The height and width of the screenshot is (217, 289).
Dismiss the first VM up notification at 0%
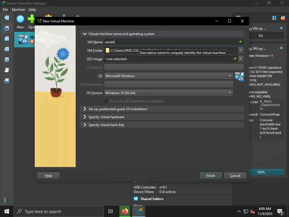281,28
